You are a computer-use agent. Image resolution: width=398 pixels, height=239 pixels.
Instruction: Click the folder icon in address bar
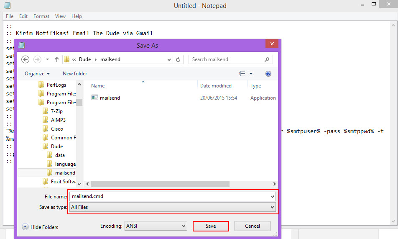pos(67,59)
